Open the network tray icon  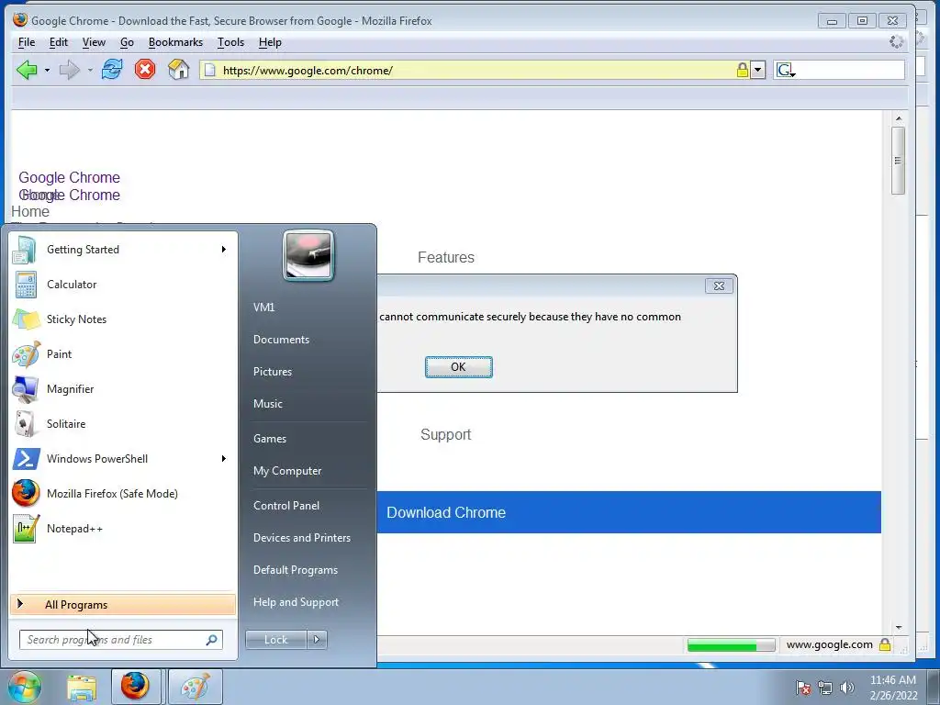click(825, 688)
